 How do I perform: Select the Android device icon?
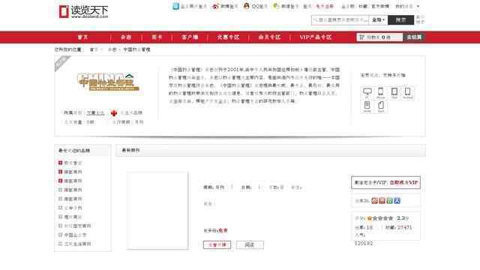(x=408, y=92)
